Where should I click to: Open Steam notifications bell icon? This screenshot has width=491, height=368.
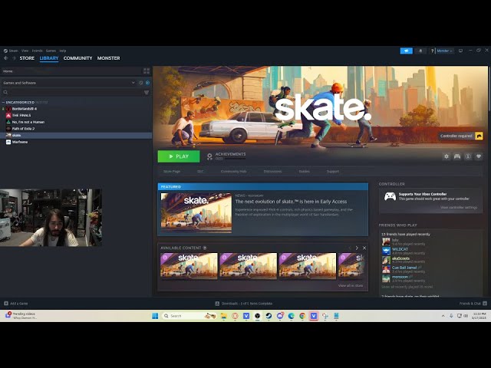coord(420,51)
